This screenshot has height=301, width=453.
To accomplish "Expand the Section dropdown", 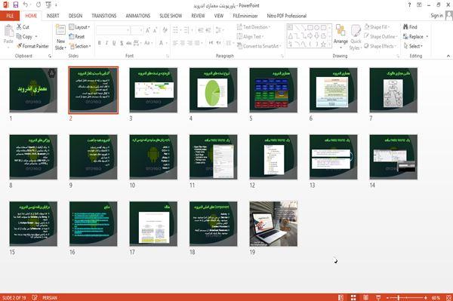I will tap(80, 46).
